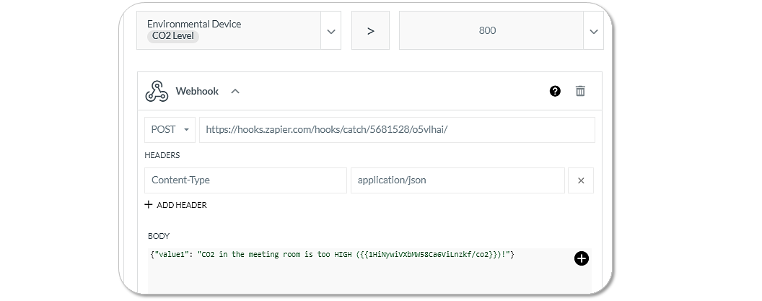Click the Environmental Device condition field
This screenshot has height=301, width=762.
[x=229, y=30]
